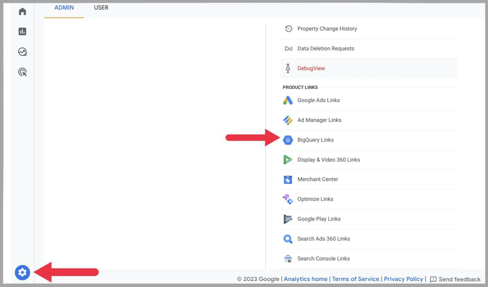Open Merchant Center links
This screenshot has width=488, height=287.
pos(318,179)
